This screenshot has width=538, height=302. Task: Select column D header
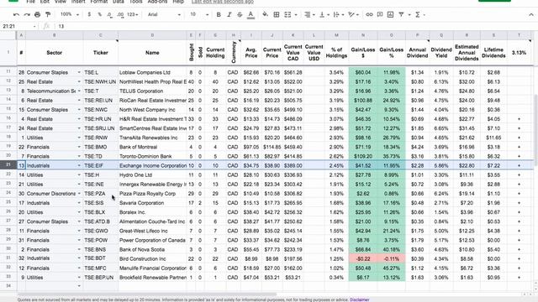click(152, 35)
